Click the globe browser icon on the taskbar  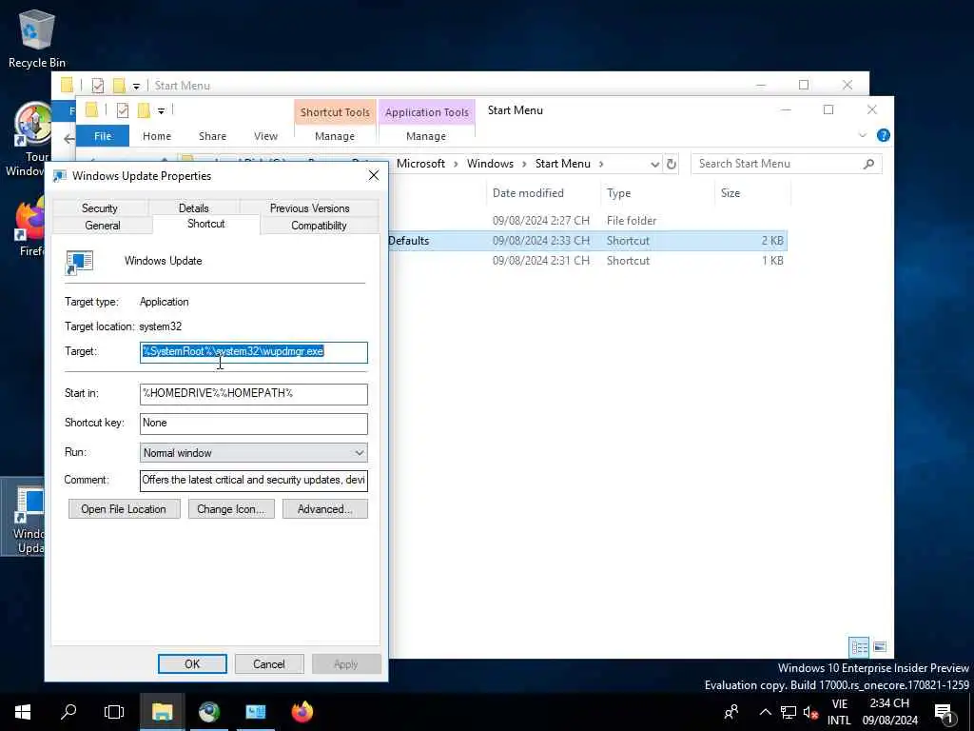point(209,712)
